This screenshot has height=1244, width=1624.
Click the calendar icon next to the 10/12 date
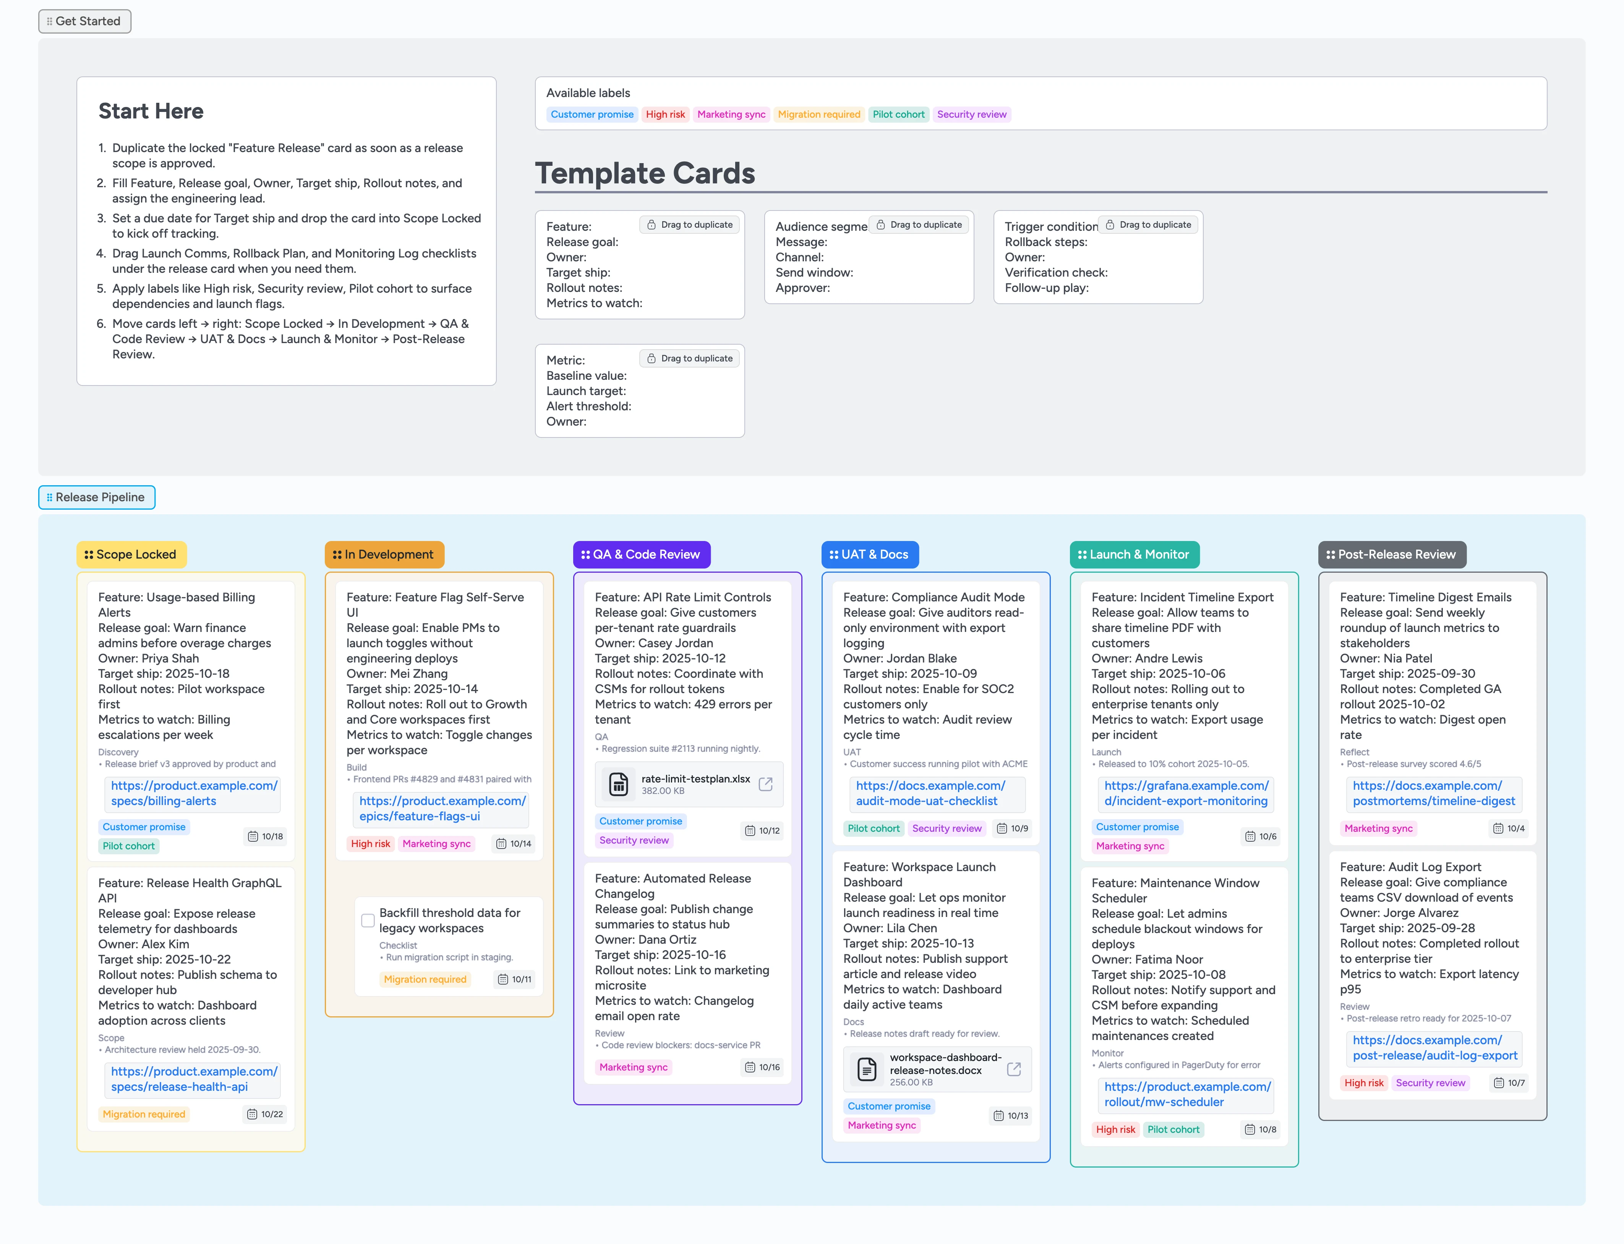[x=749, y=831]
